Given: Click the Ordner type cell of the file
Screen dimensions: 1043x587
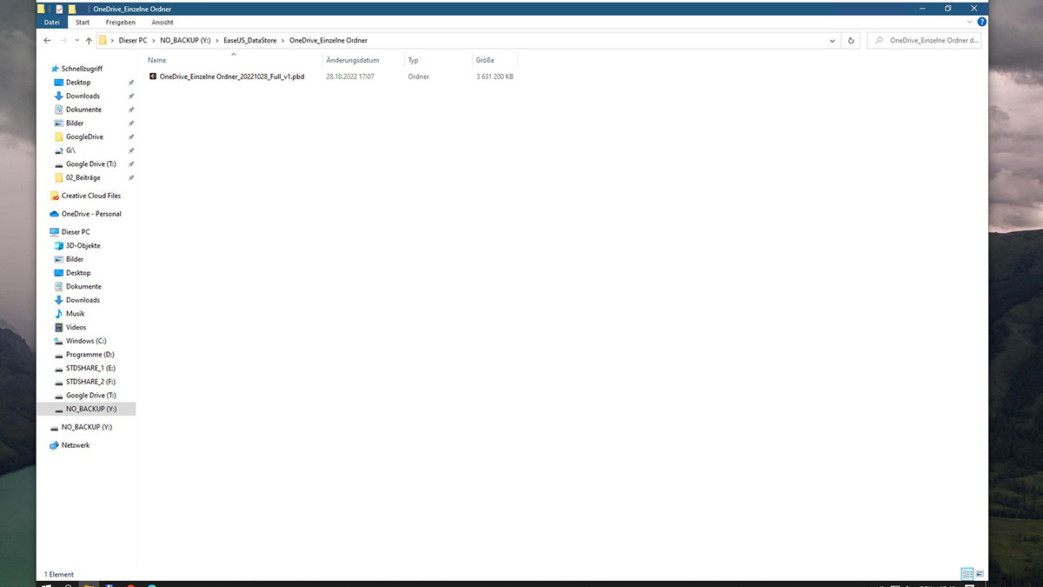Looking at the screenshot, I should [x=418, y=77].
